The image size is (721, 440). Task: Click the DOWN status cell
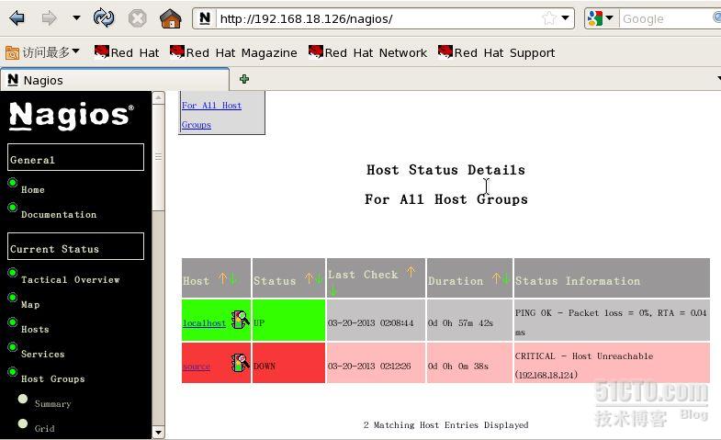pyautogui.click(x=288, y=363)
